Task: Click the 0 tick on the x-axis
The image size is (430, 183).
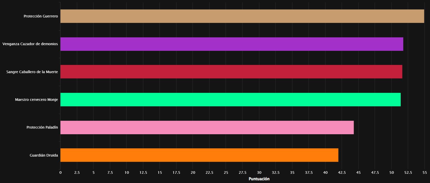Action: (60, 172)
